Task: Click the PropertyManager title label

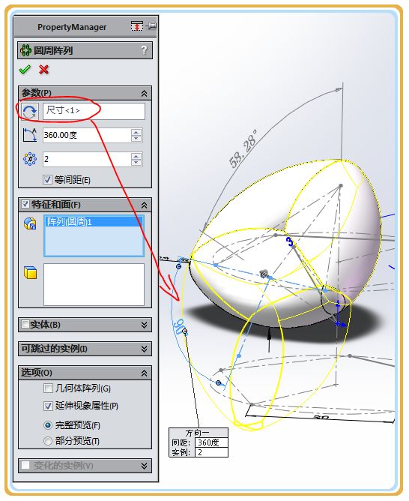Action: tap(72, 27)
